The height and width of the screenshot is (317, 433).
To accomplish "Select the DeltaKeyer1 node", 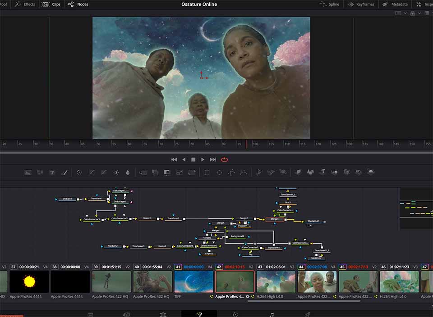I will point(120,202).
